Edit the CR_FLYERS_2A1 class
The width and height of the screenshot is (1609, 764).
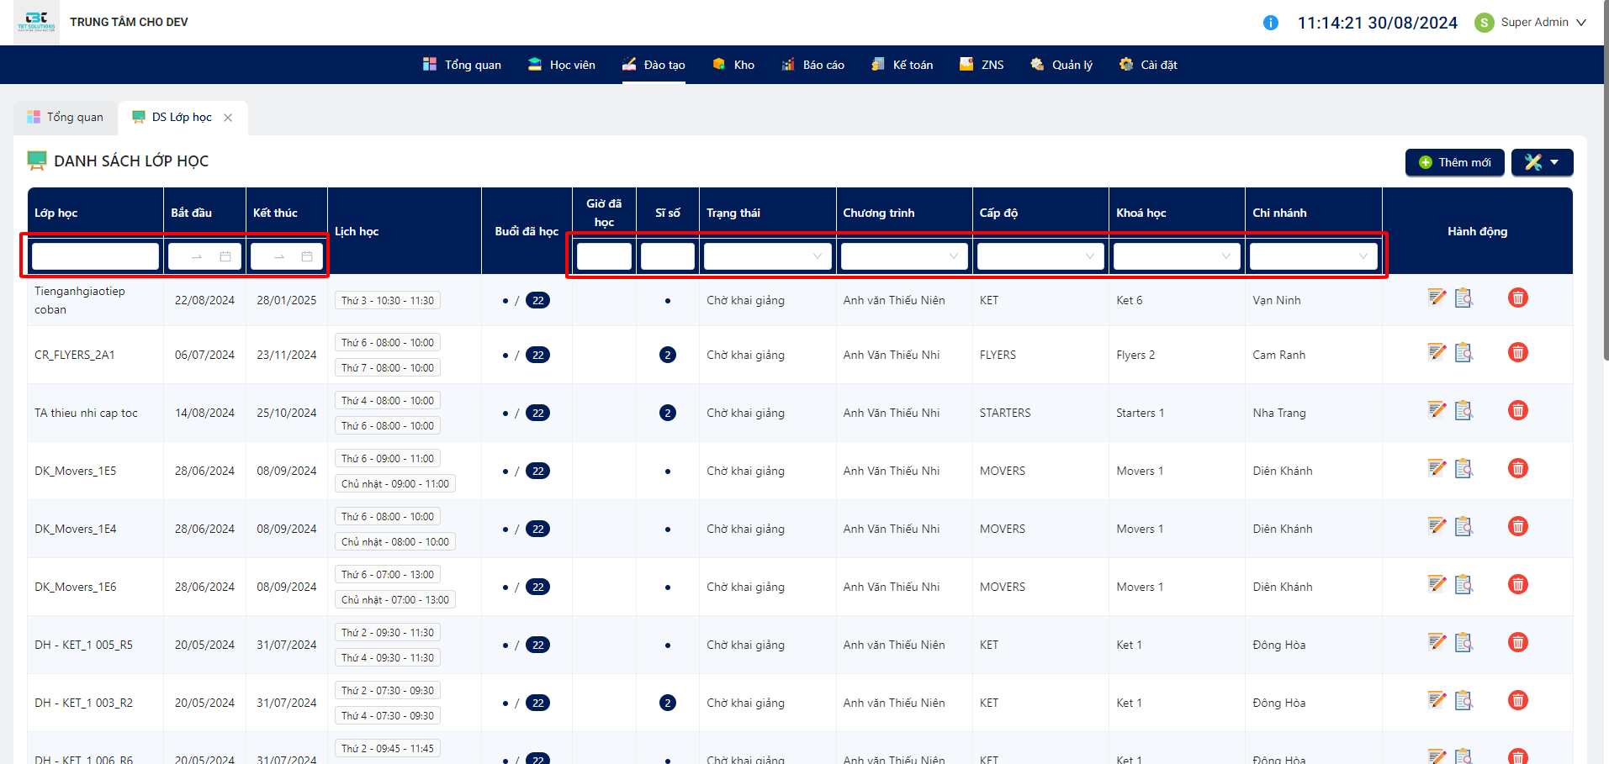click(1437, 352)
